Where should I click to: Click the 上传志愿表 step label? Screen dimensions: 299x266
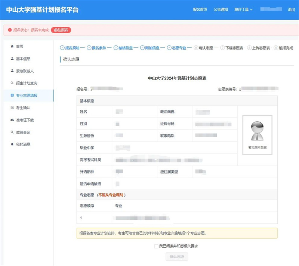(x=261, y=48)
